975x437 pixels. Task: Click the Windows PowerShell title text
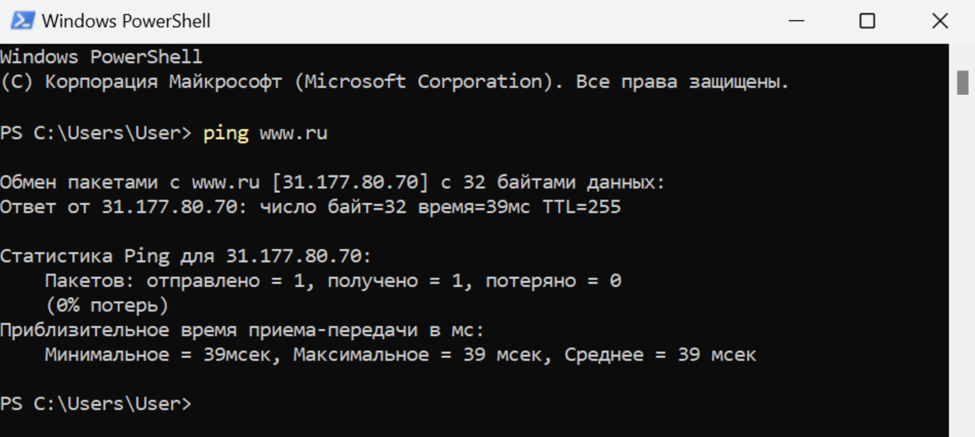(x=126, y=21)
